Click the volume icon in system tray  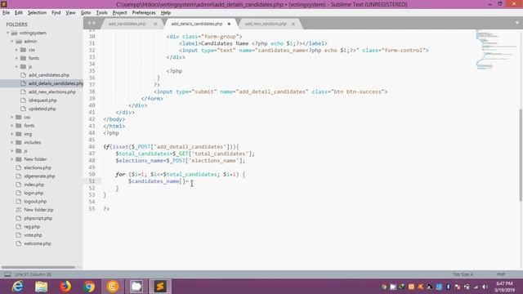(x=485, y=287)
